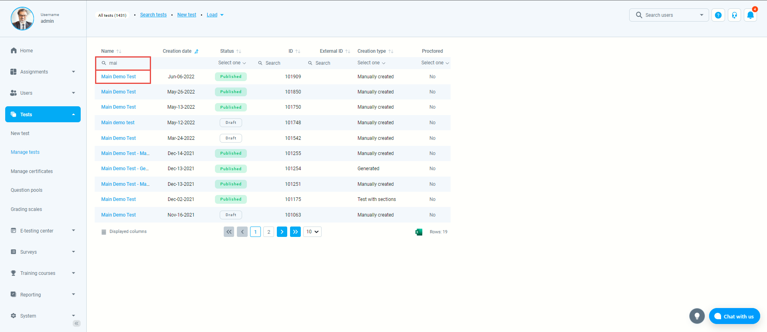Select the All tests (1431) tab
This screenshot has height=332, width=767.
pyautogui.click(x=112, y=15)
